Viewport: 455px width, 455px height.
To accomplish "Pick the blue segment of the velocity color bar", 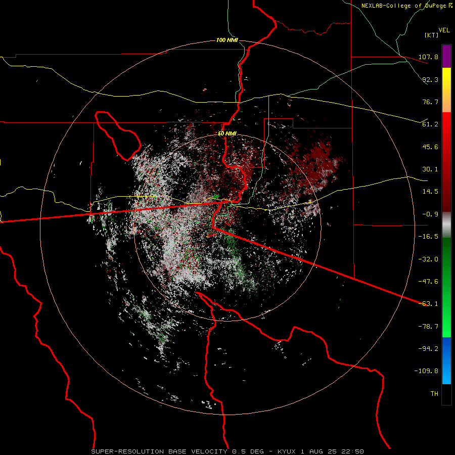I will point(446,360).
